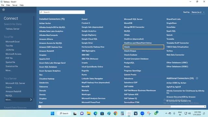This screenshot has height=117, width=208.
Task: Click the scrollbar left arrow
Action: click(x=40, y=107)
